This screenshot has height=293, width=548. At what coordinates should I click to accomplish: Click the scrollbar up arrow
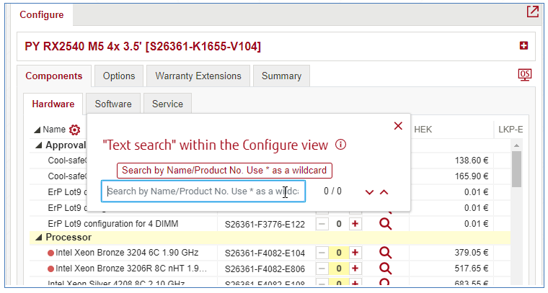click(516, 145)
